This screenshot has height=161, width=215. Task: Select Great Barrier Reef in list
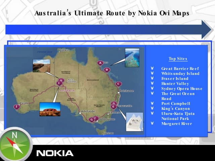tap(180, 68)
